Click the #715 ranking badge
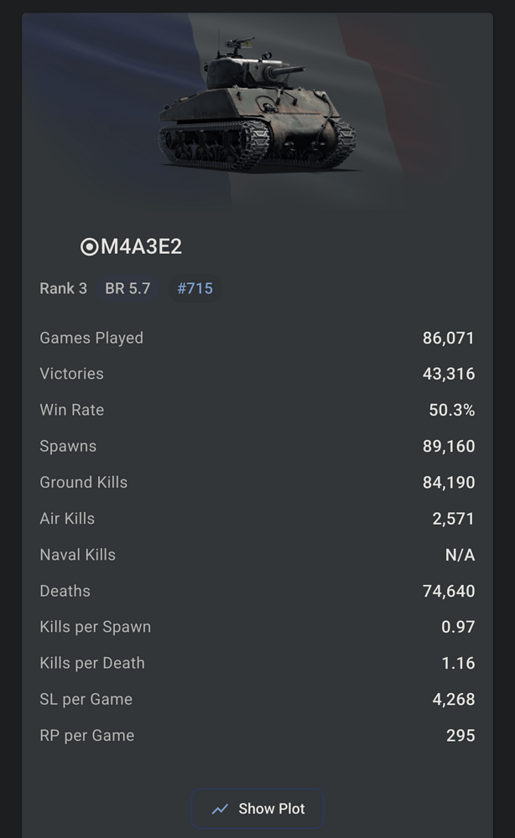Image resolution: width=515 pixels, height=838 pixels. click(x=195, y=288)
